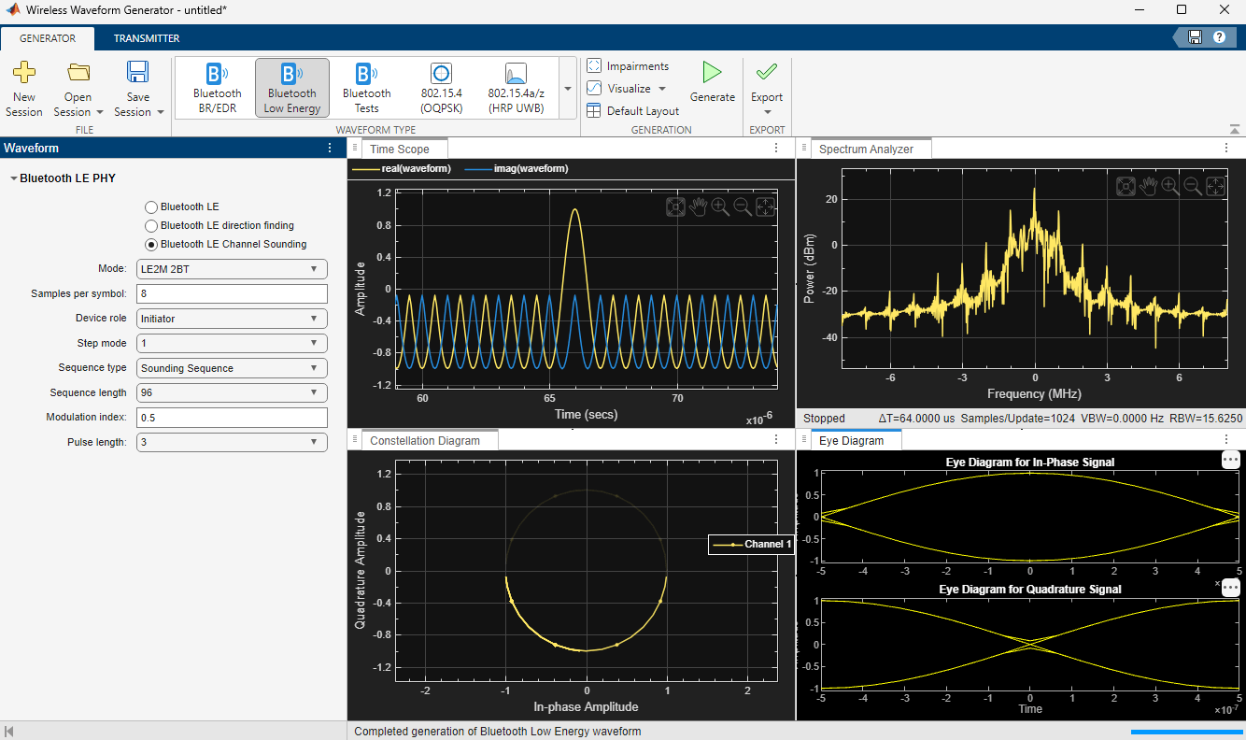Open the Bluetooth Tests waveform type

pyautogui.click(x=365, y=87)
